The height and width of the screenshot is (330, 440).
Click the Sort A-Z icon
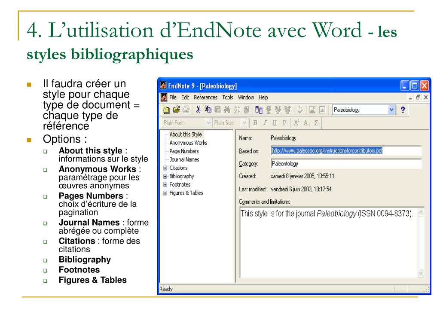237,110
